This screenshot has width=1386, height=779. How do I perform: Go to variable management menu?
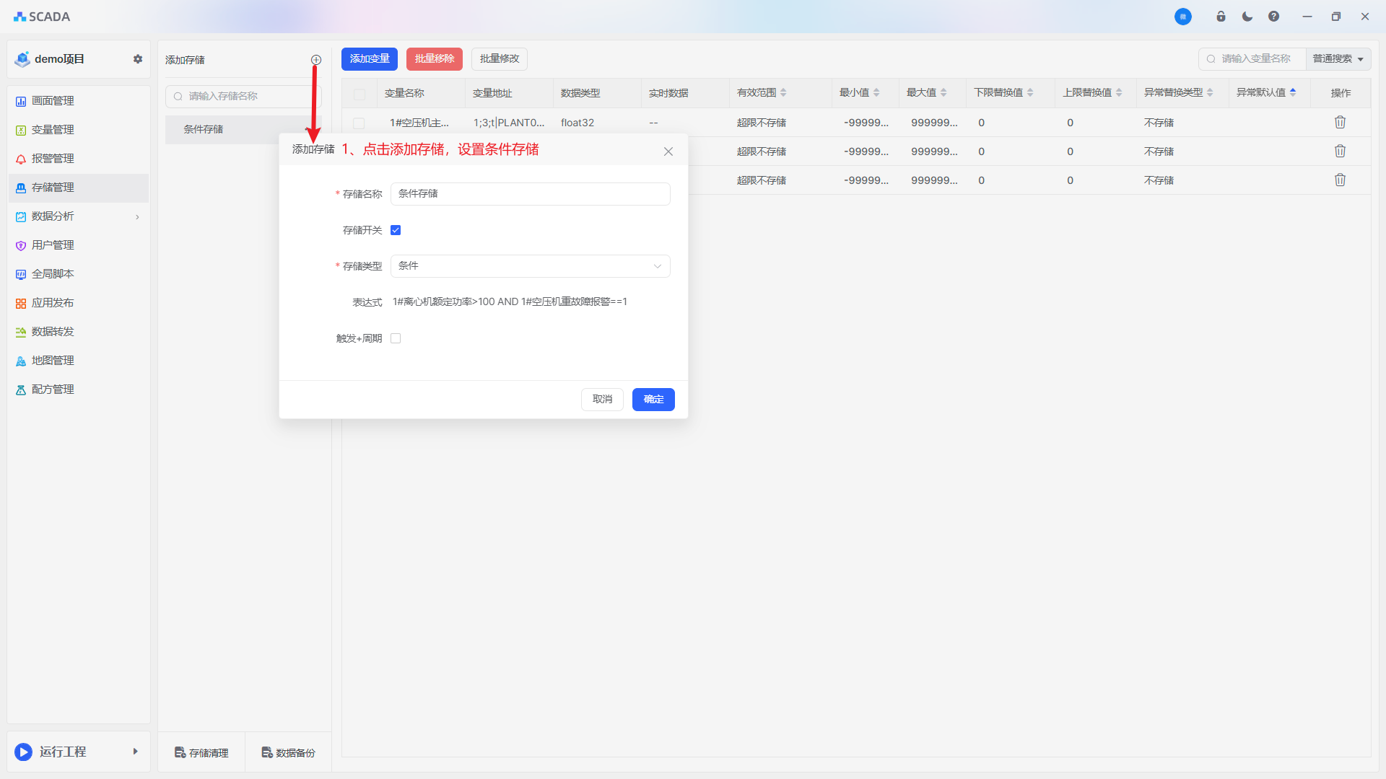pyautogui.click(x=53, y=130)
